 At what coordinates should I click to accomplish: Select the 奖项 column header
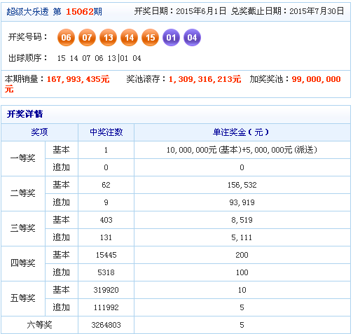click(39, 132)
